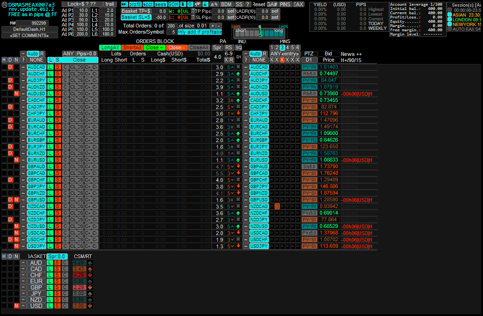Click the green L button for USD basket
The height and width of the screenshot is (316, 483).
pos(50,306)
